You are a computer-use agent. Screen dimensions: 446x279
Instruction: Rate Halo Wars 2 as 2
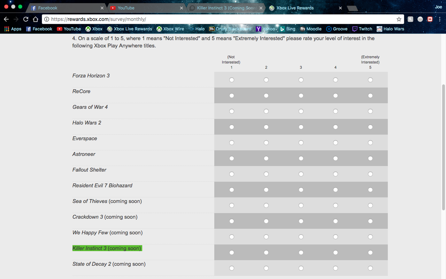pos(266,127)
